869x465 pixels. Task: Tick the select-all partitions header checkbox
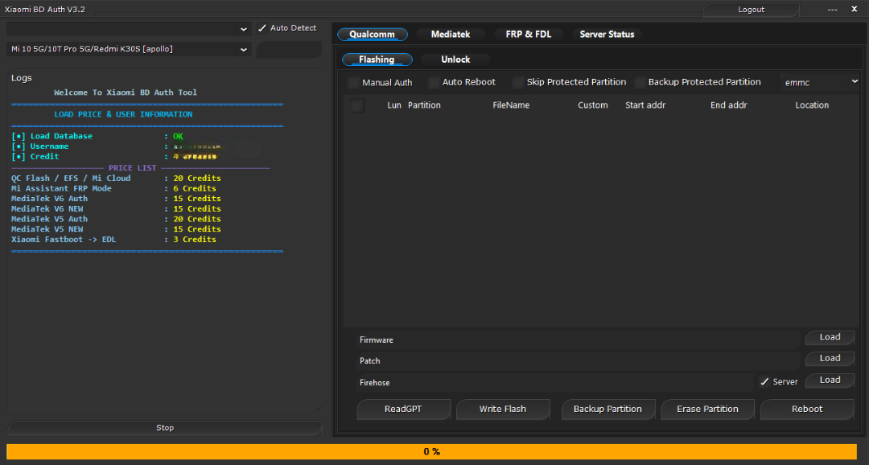357,105
